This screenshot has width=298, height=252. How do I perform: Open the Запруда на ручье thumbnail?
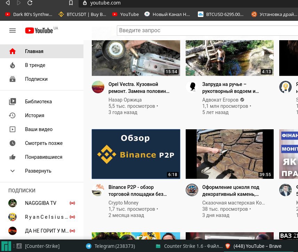click(x=229, y=58)
